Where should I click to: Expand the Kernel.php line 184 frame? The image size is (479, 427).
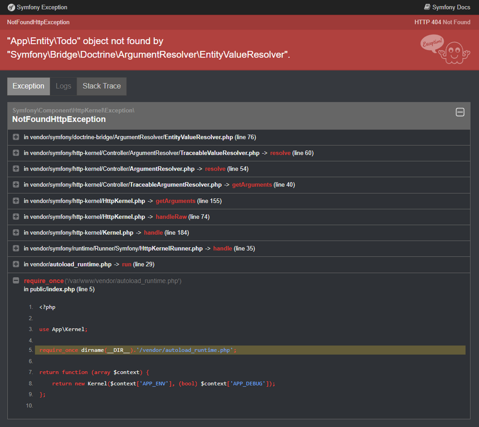17,232
